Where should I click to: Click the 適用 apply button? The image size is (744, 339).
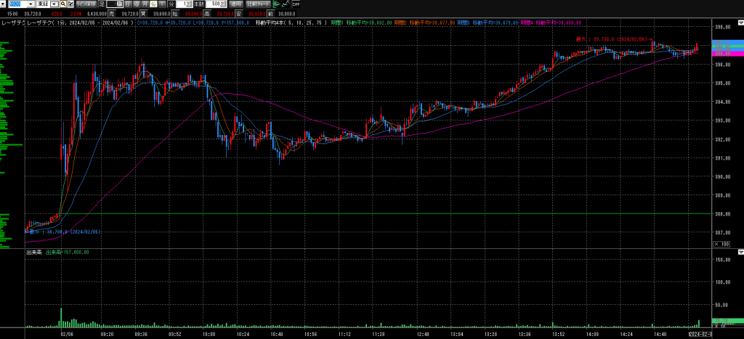pos(235,4)
